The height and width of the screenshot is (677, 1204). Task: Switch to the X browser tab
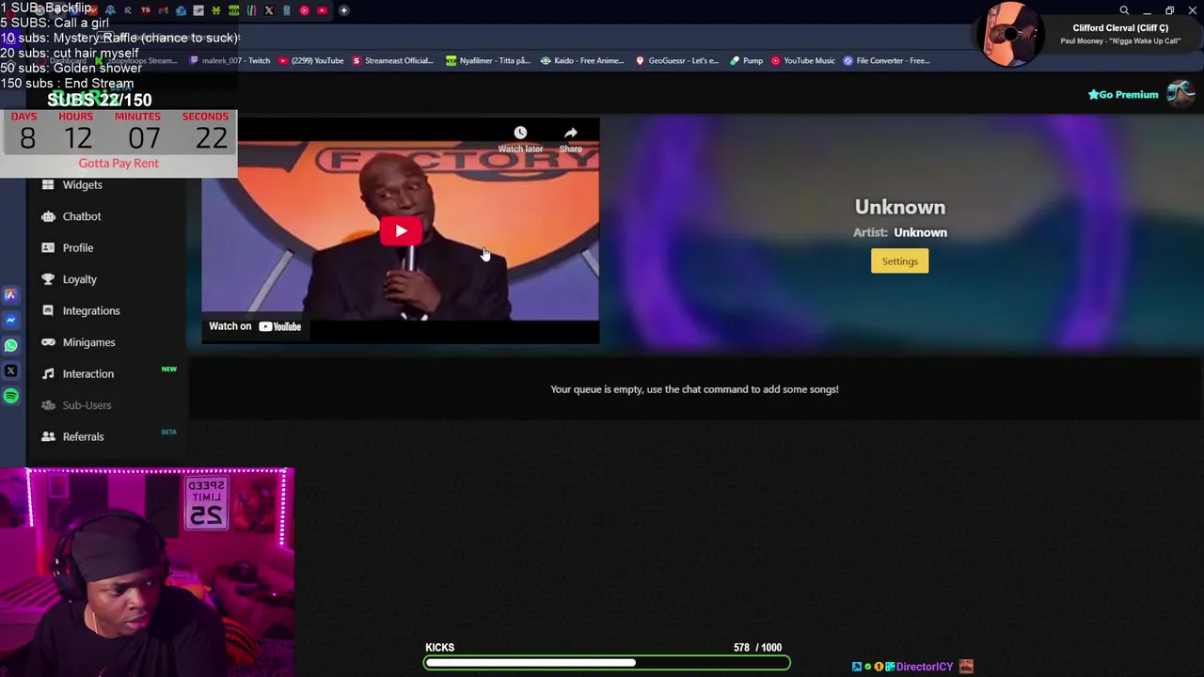point(269,10)
